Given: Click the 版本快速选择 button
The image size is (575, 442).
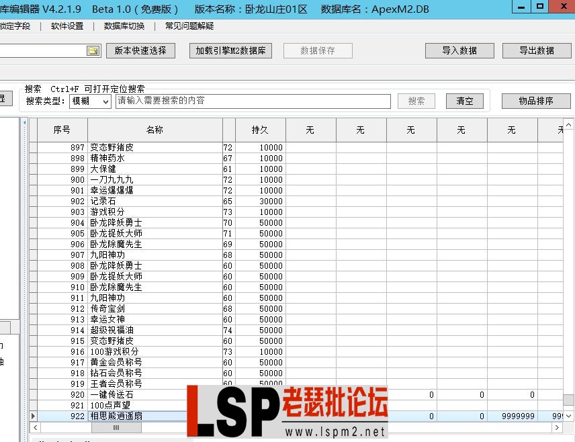Looking at the screenshot, I should coord(140,50).
